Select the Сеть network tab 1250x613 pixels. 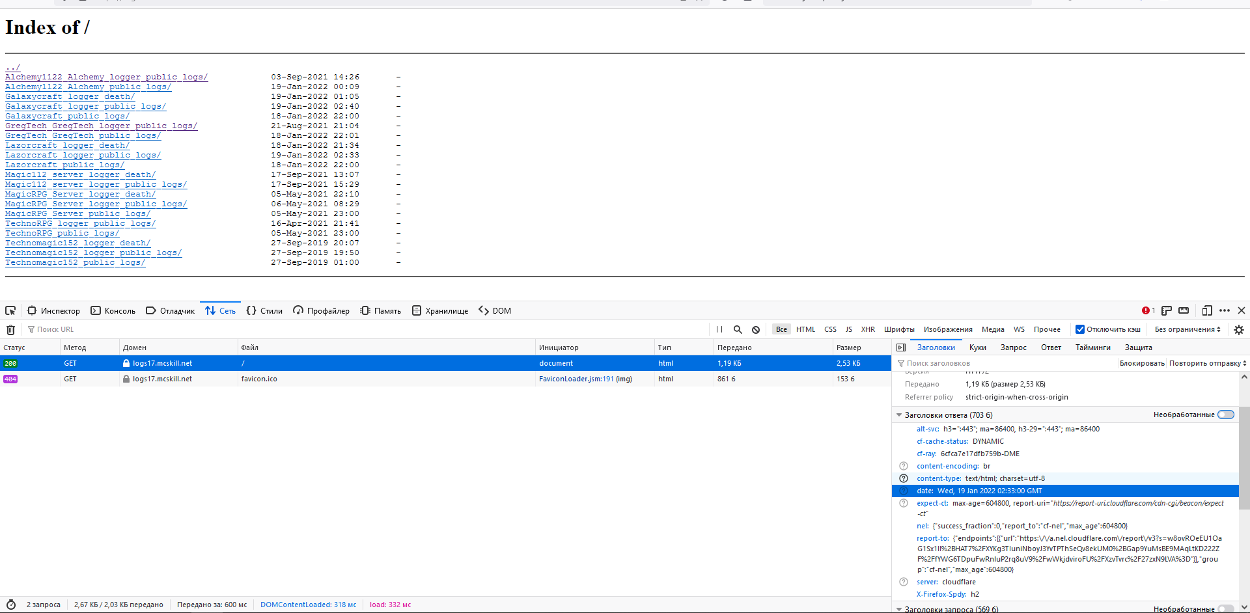pyautogui.click(x=221, y=310)
